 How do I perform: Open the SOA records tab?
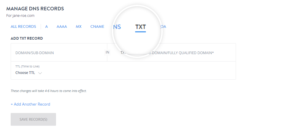pos(163,27)
